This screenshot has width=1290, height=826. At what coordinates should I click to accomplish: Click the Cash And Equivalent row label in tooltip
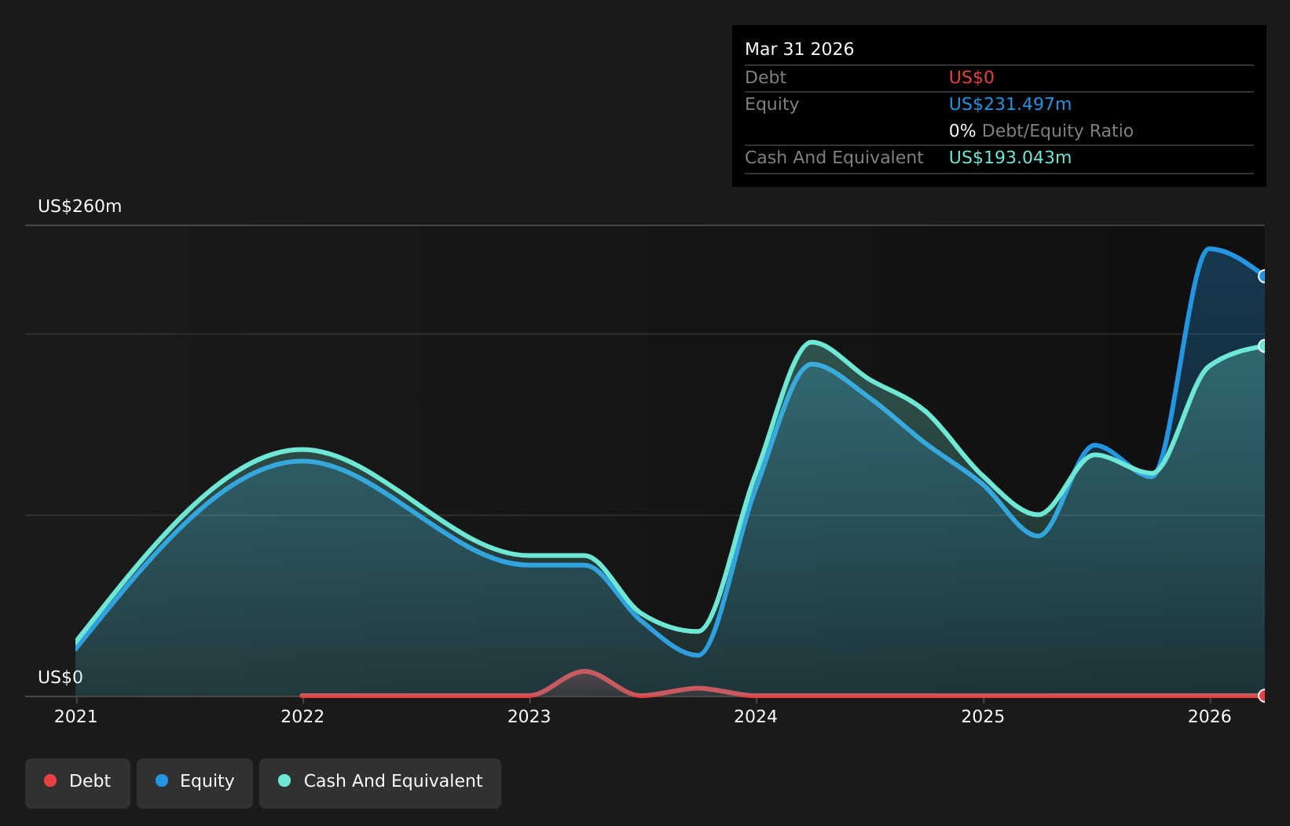pyautogui.click(x=834, y=158)
